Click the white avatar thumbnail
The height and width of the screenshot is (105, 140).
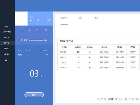pos(21,19)
